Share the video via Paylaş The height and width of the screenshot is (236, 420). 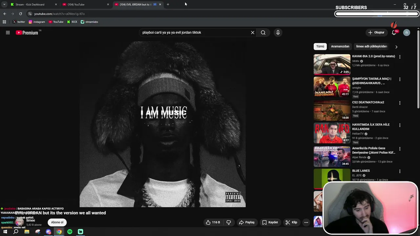point(247,222)
